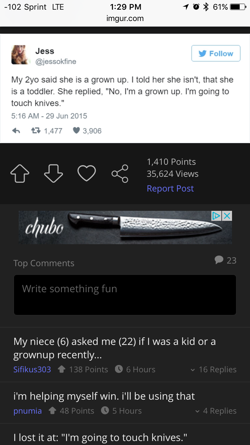This screenshot has width=250, height=445.
Task: Favorite the post with the heart icon
Action: [x=87, y=173]
